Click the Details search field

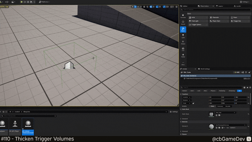[211, 87]
